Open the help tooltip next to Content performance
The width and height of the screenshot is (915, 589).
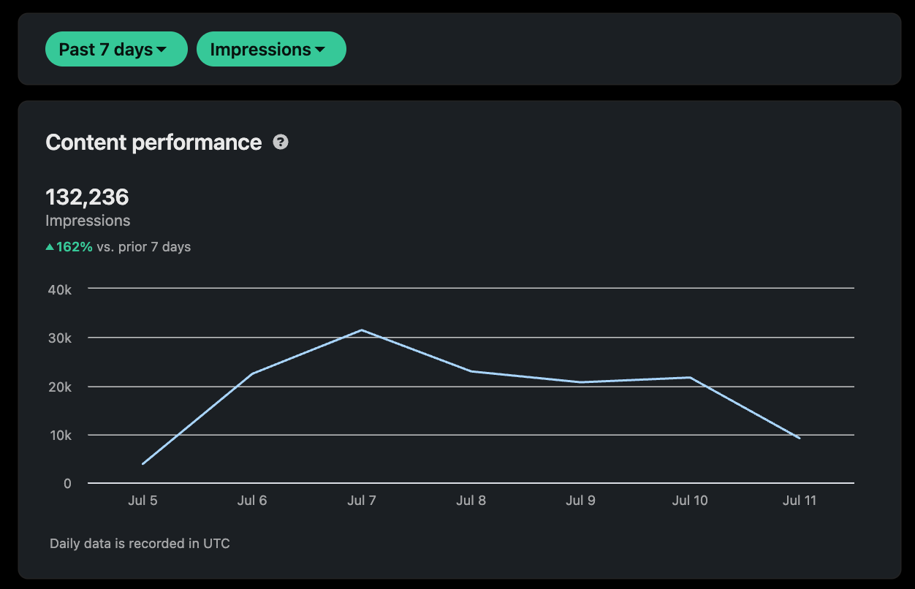(279, 143)
